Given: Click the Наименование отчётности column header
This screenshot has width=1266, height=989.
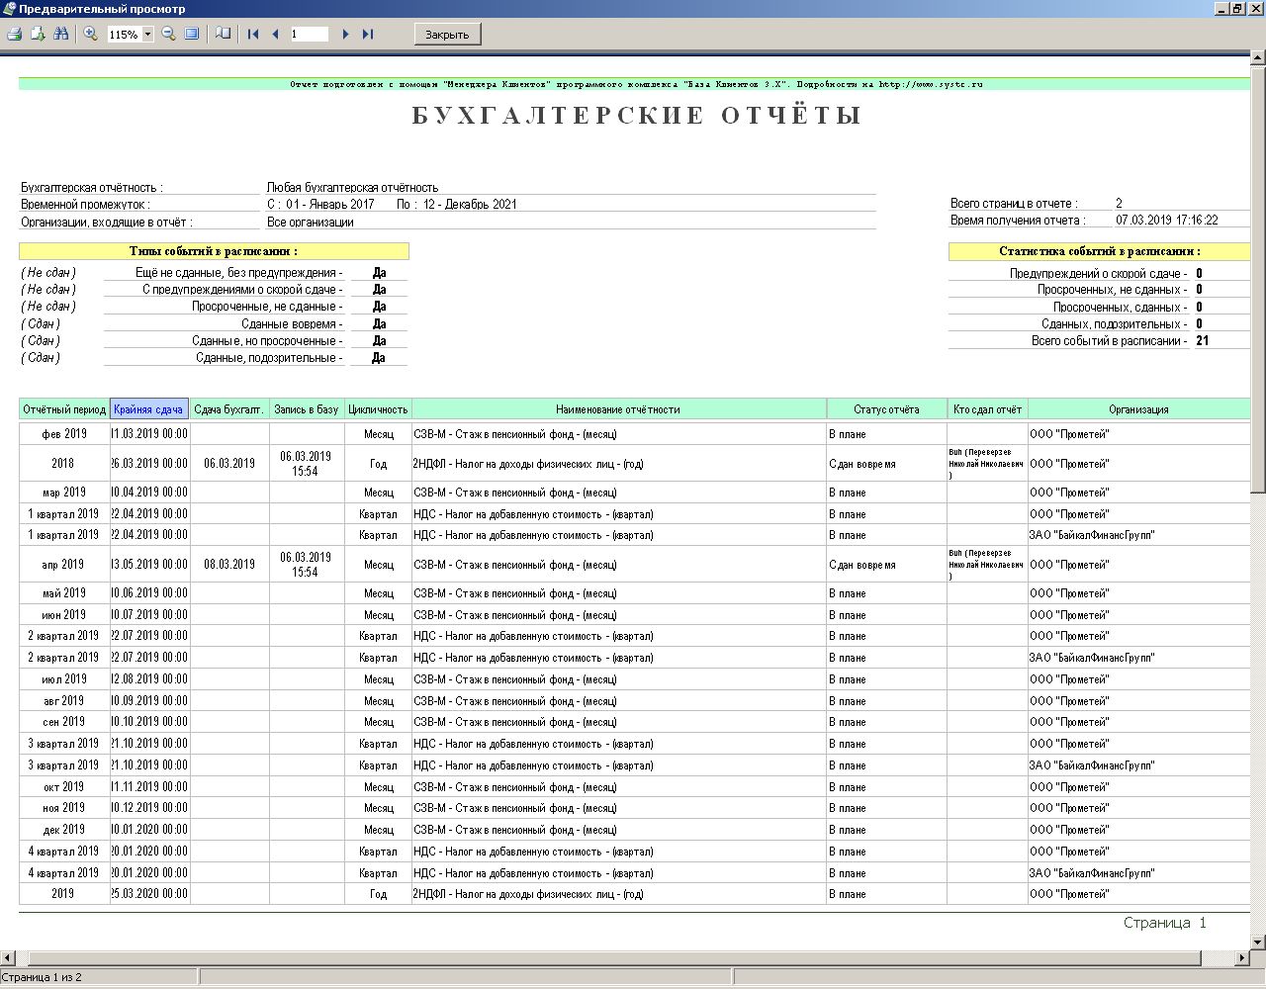Looking at the screenshot, I should [x=618, y=409].
